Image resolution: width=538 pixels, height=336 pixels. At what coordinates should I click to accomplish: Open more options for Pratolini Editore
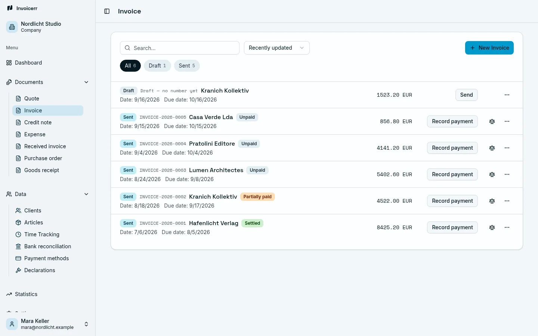click(x=507, y=148)
